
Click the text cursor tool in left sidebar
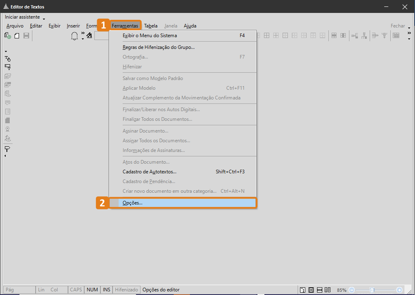pyautogui.click(x=7, y=59)
